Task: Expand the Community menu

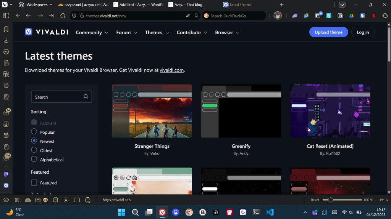Action: point(92,33)
